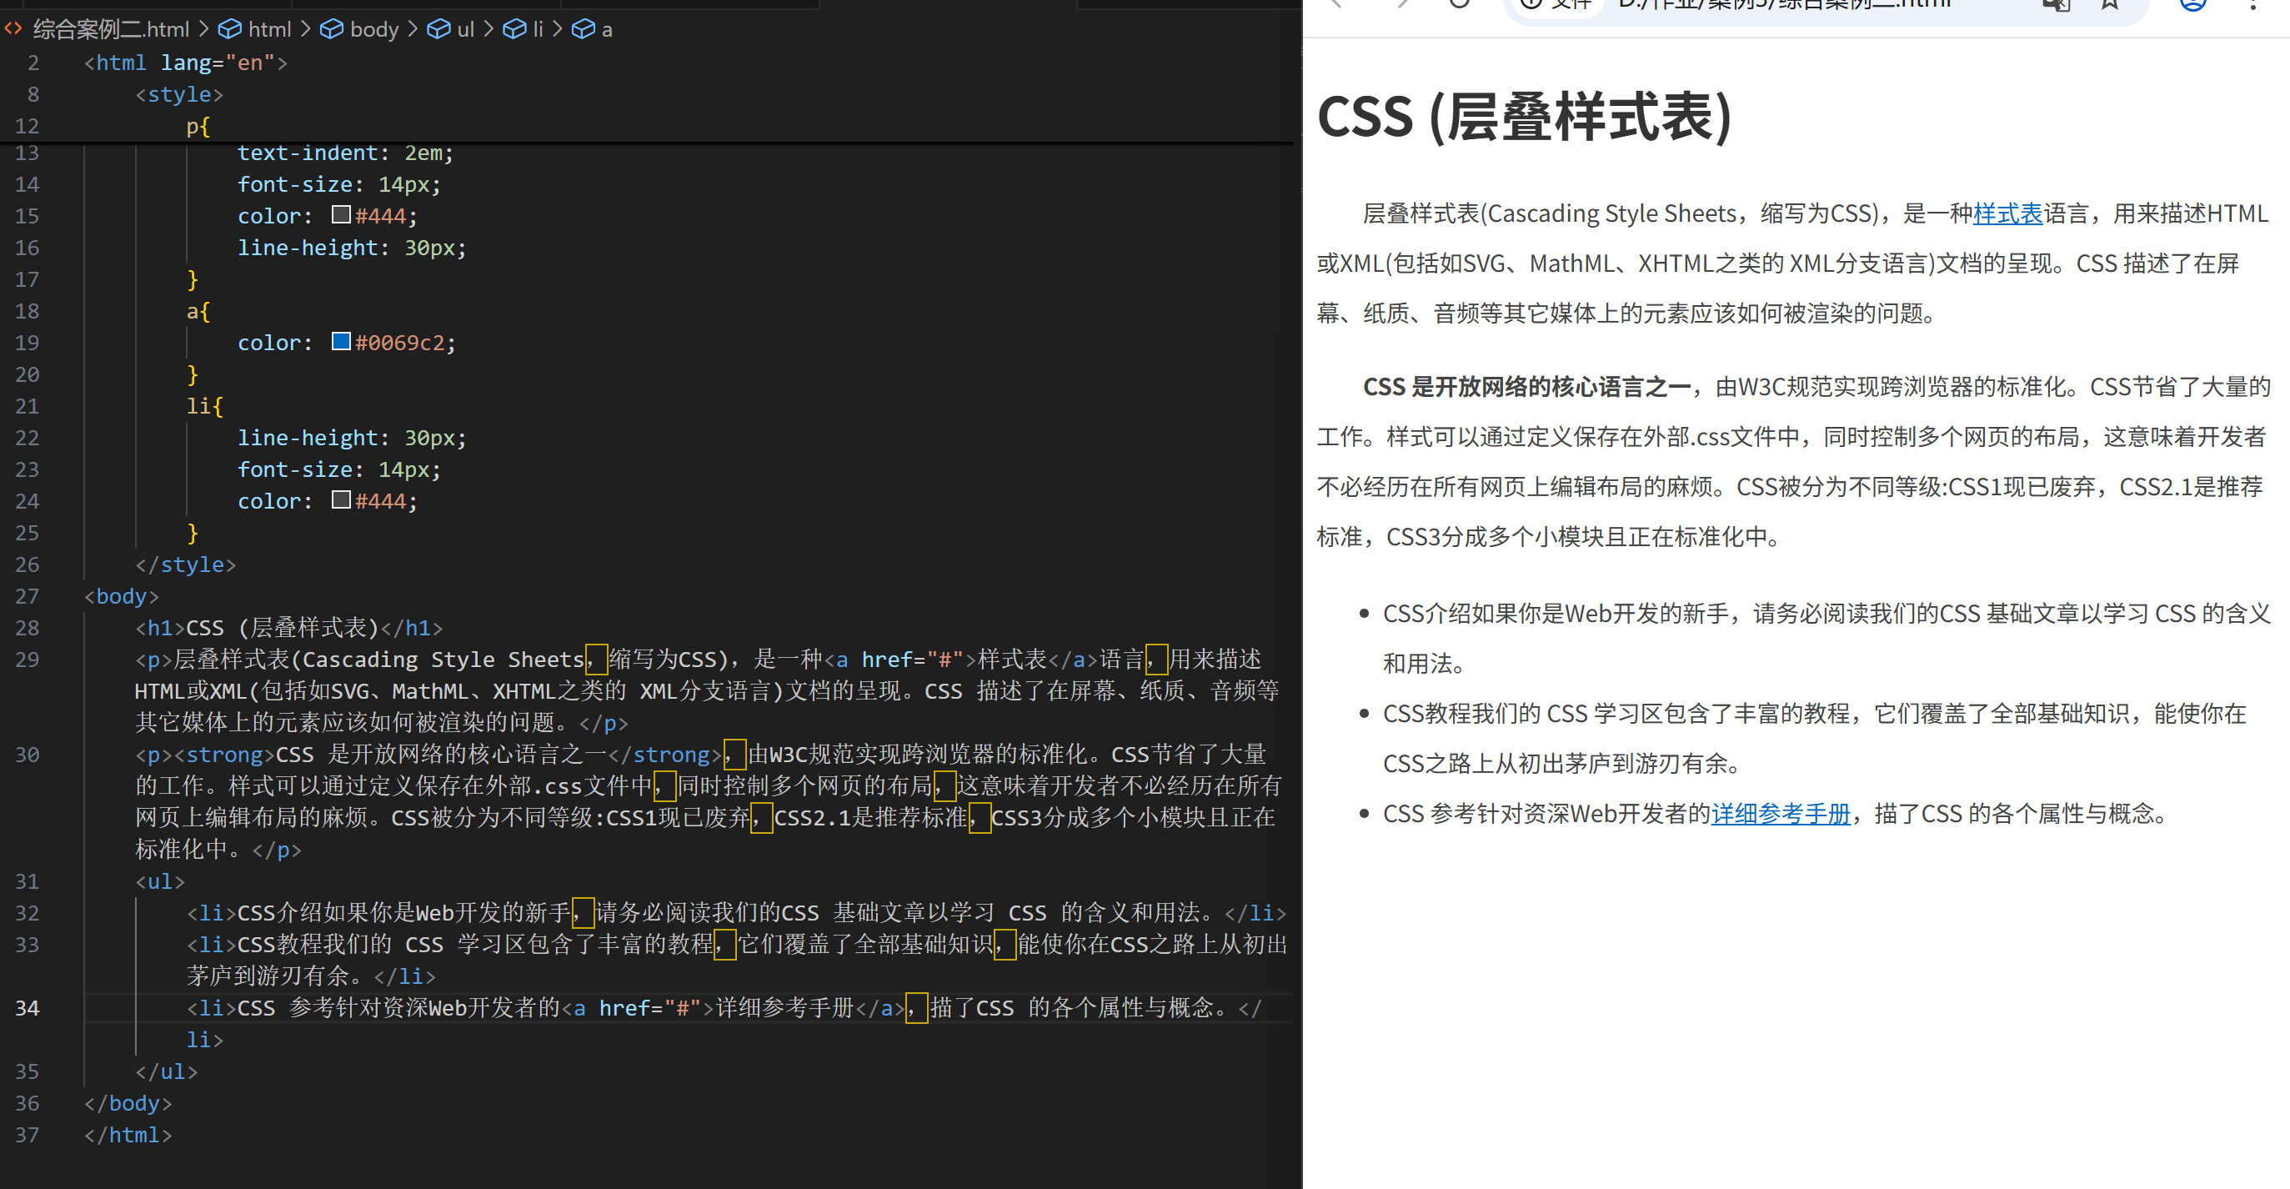Click the closing </ul> tag
The height and width of the screenshot is (1189, 2290).
coord(166,1071)
